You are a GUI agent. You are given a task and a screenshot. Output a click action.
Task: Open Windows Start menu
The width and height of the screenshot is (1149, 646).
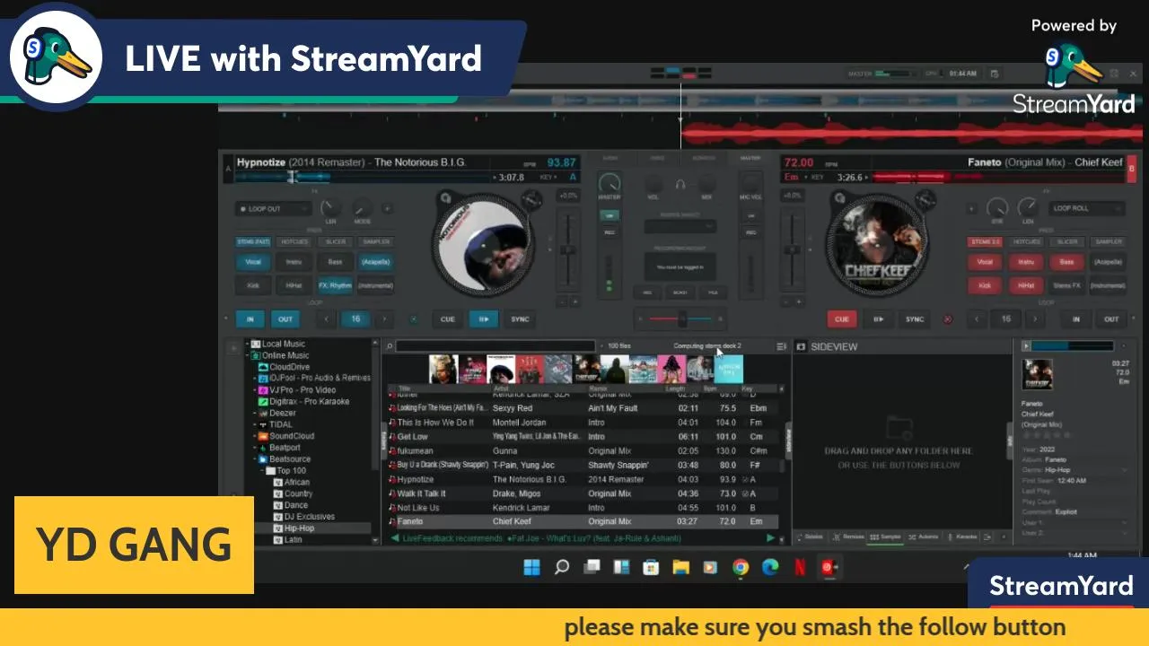click(x=531, y=567)
